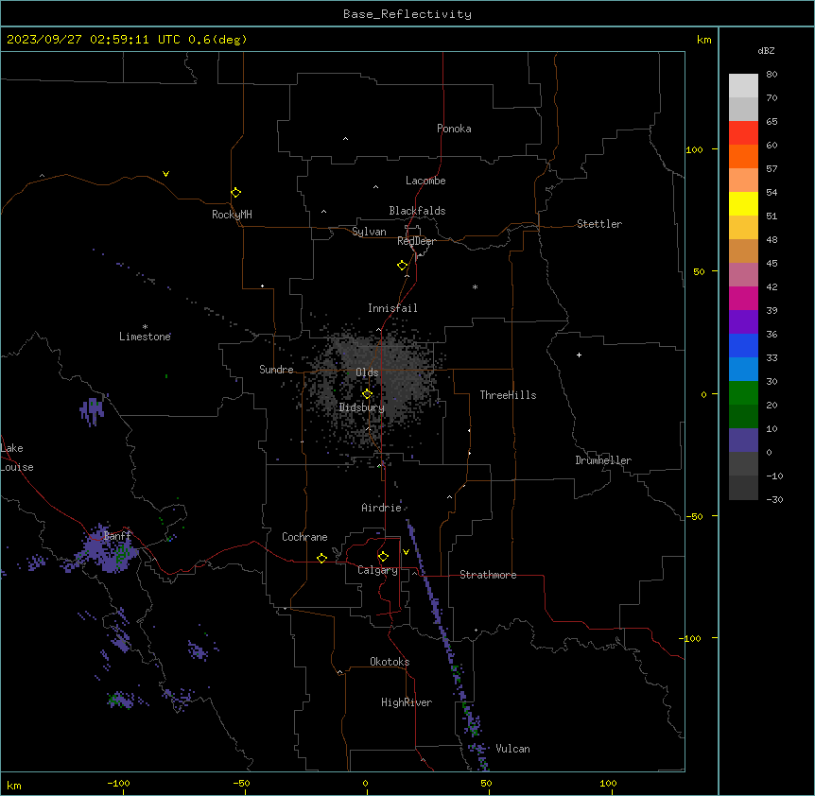Select the yellow 51–54 dBZ legend swatch
Screen dimensions: 815x796
tap(743, 203)
